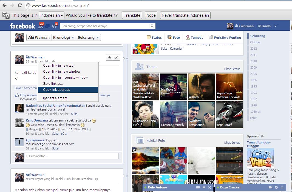
Task: Open the account menu arrow beside Beranda
Action: [276, 26]
